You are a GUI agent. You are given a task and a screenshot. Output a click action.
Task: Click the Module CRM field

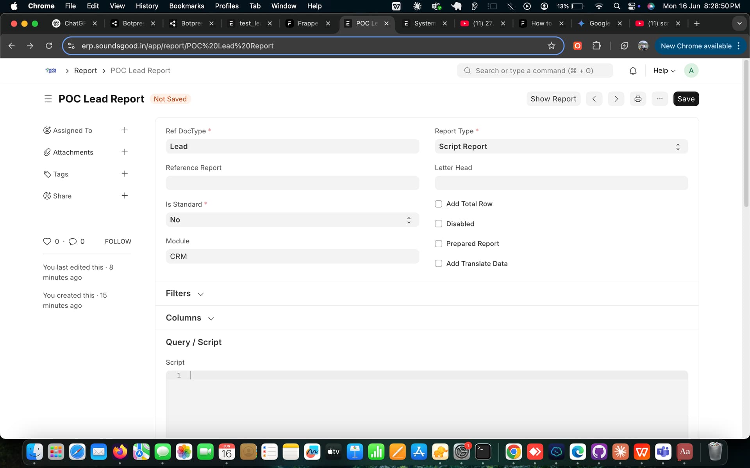pyautogui.click(x=292, y=257)
